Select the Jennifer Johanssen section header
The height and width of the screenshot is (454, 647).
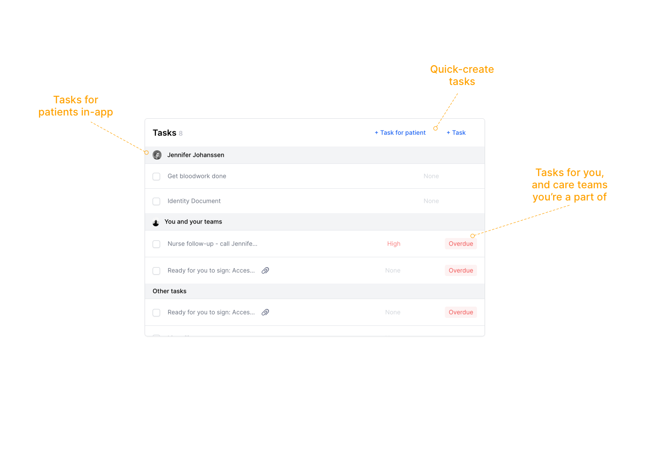click(196, 155)
